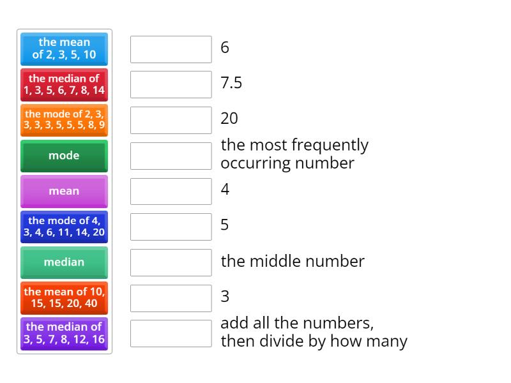Select the 'median of 3, 5, 7, 8, 12, 16' tile
Image resolution: width=511 pixels, height=383 pixels.
[x=64, y=334]
